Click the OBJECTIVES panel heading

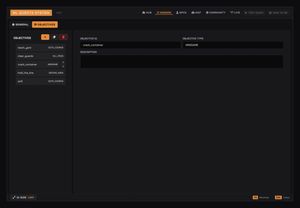pyautogui.click(x=22, y=38)
